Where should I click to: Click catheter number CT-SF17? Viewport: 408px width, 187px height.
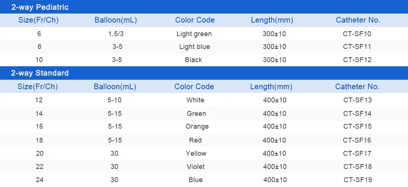point(357,154)
